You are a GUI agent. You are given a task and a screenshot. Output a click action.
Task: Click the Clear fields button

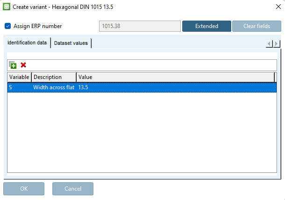pyautogui.click(x=256, y=26)
